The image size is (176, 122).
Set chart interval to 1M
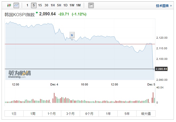tap(78, 5)
